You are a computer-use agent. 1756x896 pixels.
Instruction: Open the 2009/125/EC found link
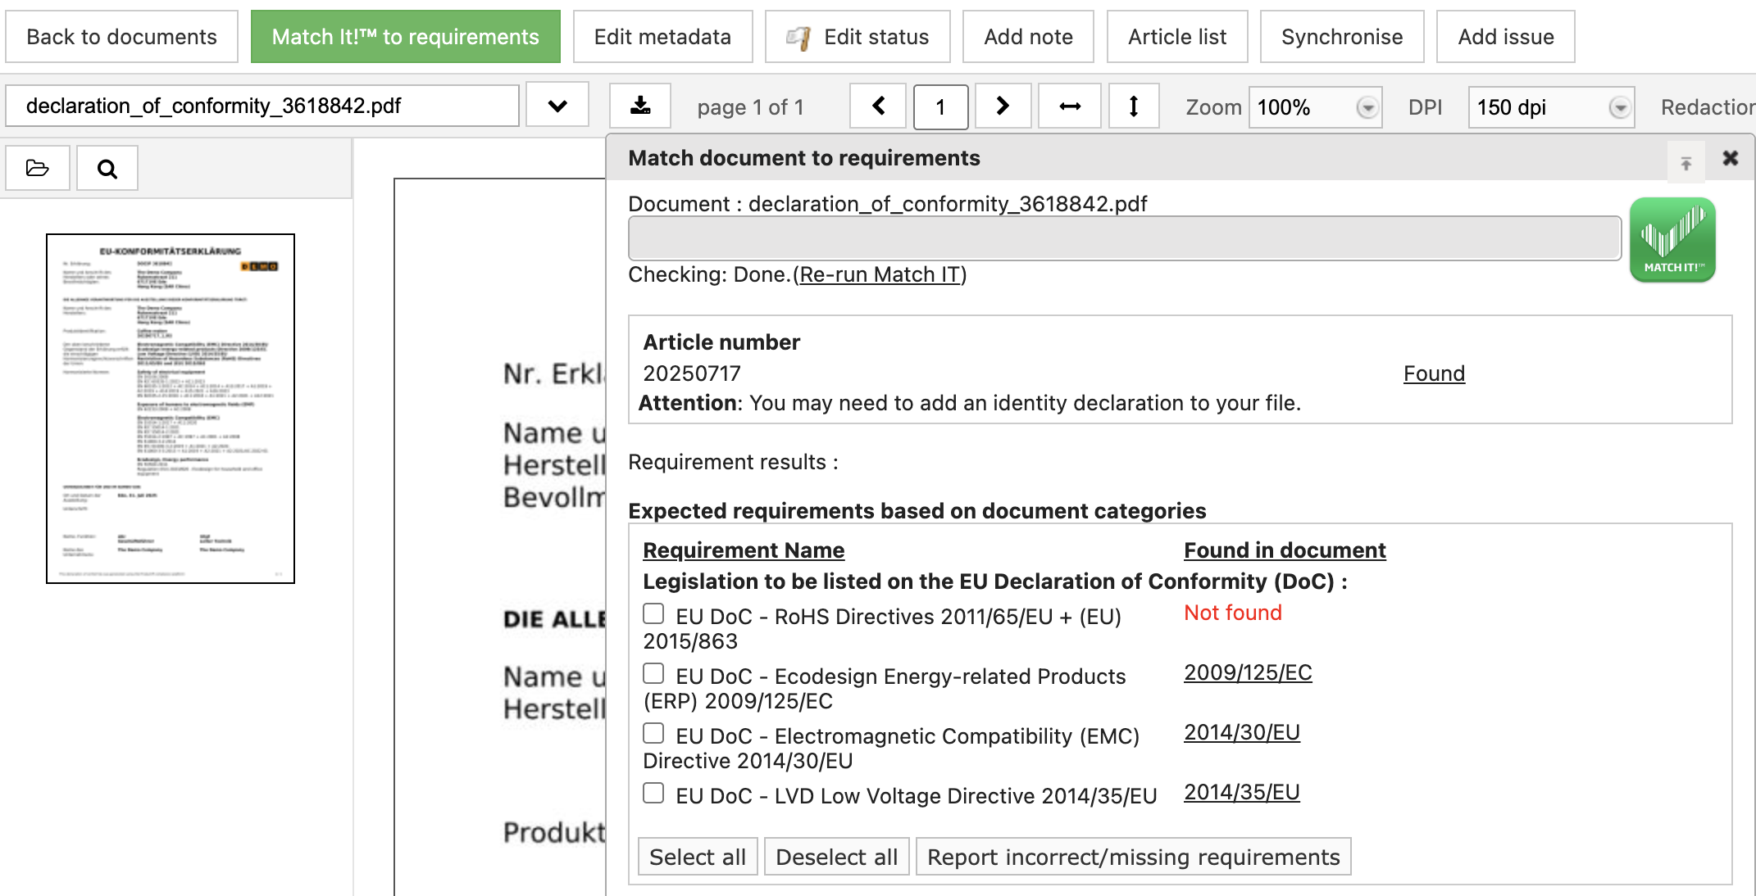coord(1248,672)
